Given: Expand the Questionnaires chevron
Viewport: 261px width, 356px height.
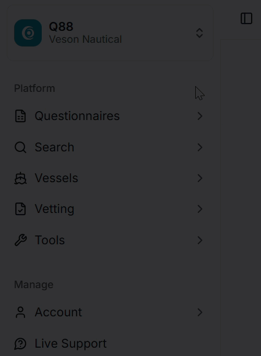Looking at the screenshot, I should [200, 116].
